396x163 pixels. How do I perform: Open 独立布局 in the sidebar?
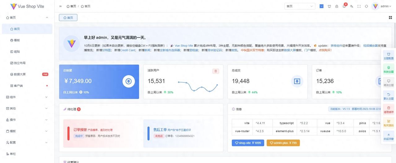click(x=27, y=63)
